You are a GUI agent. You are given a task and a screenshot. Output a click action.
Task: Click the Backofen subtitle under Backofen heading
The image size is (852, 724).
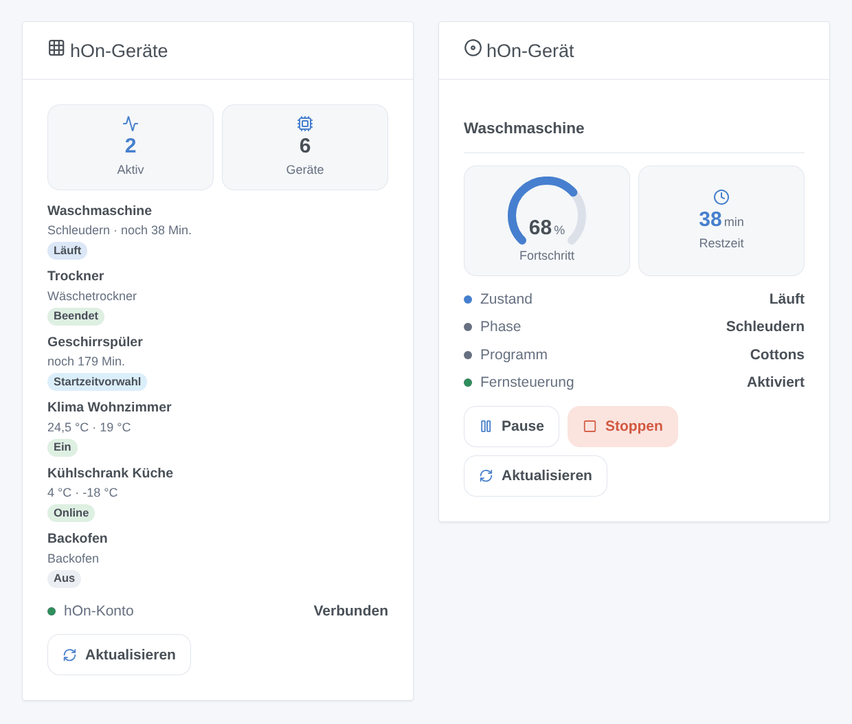(x=74, y=558)
